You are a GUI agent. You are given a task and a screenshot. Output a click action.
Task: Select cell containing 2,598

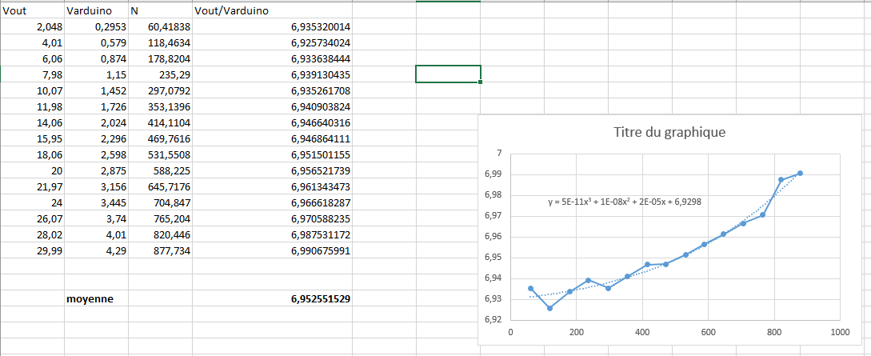click(x=96, y=154)
